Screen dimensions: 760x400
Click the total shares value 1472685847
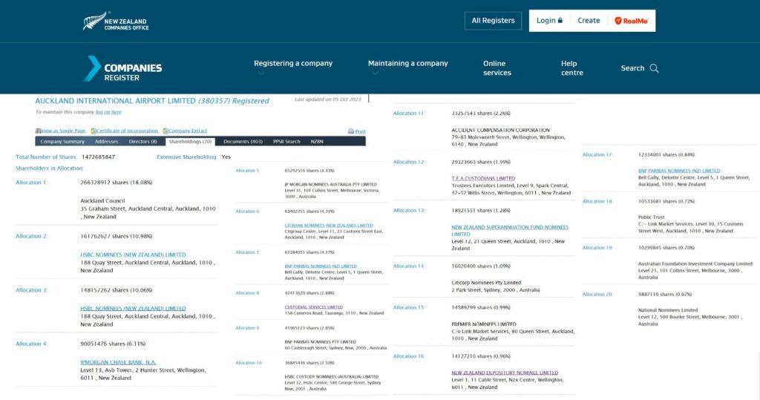[99, 157]
